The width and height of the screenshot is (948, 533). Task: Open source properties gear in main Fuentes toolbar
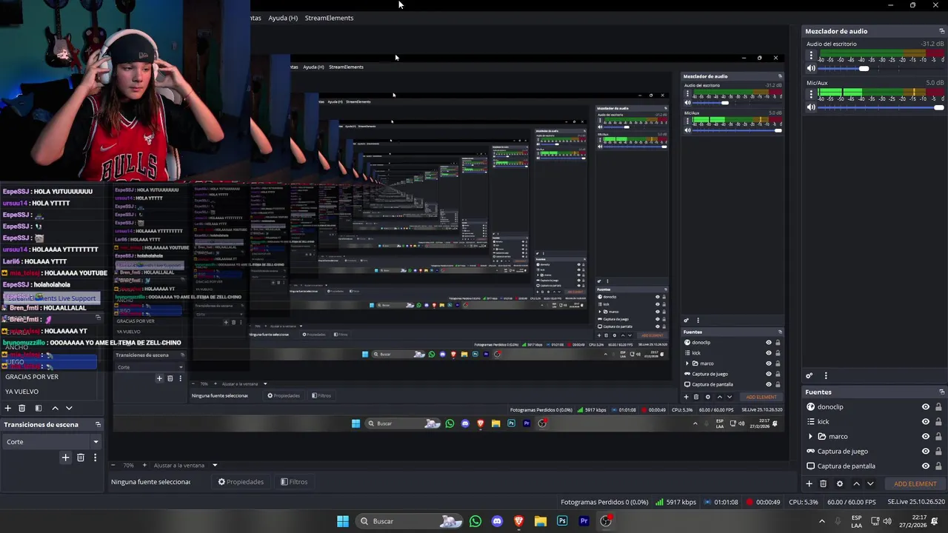(839, 483)
